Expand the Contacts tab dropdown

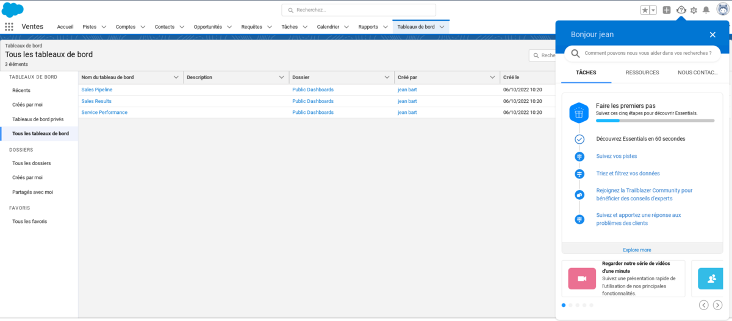tap(182, 27)
